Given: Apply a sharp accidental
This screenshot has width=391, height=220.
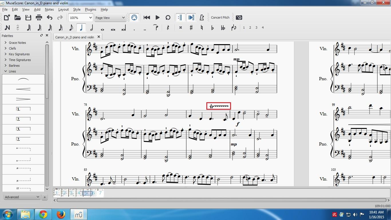Looking at the screenshot, I should pos(191,28).
